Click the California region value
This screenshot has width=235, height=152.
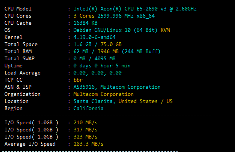coord(88,108)
